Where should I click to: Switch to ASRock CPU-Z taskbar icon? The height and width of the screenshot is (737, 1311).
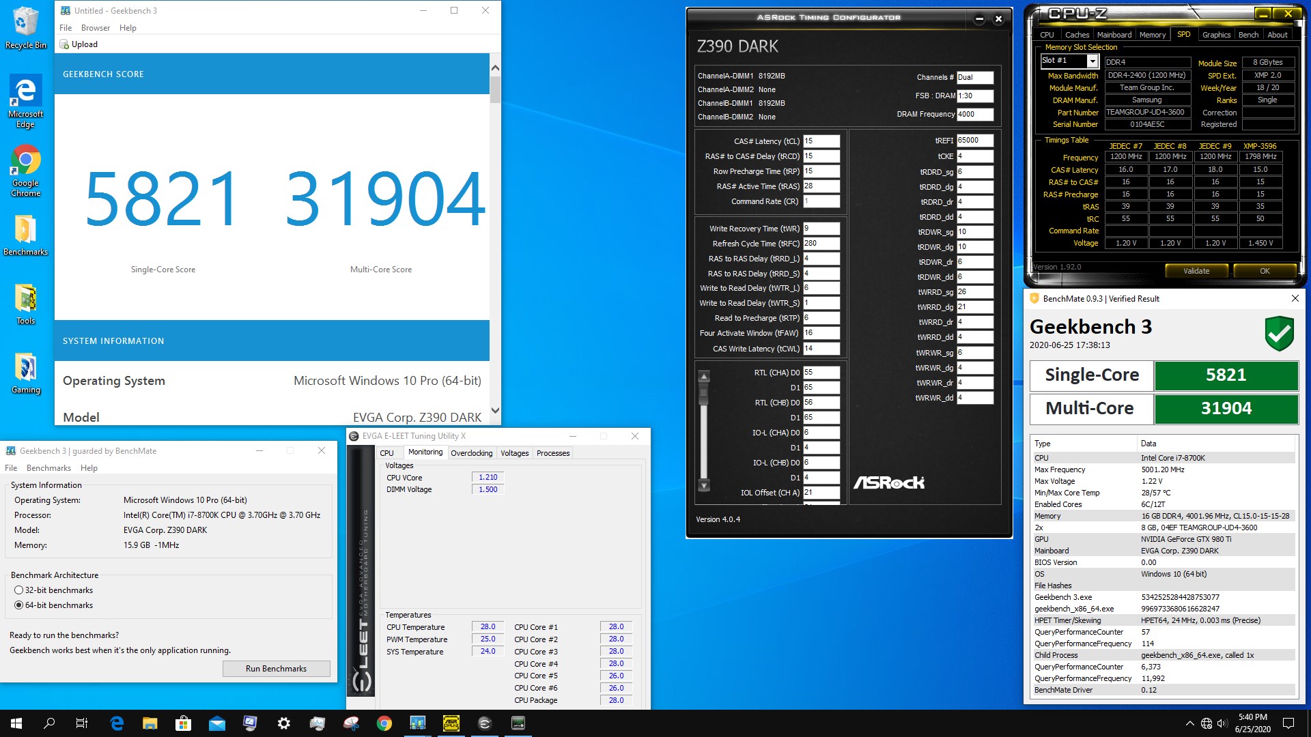[451, 723]
